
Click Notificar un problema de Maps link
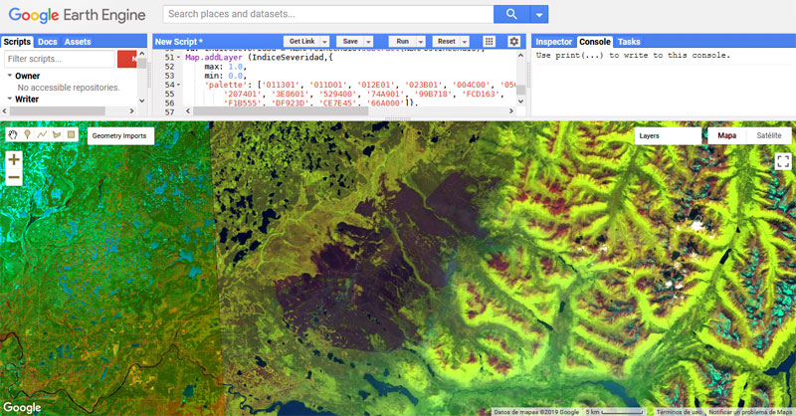point(750,412)
